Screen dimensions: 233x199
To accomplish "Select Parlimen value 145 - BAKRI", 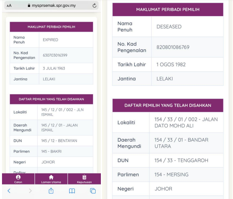I will tap(51, 152).
